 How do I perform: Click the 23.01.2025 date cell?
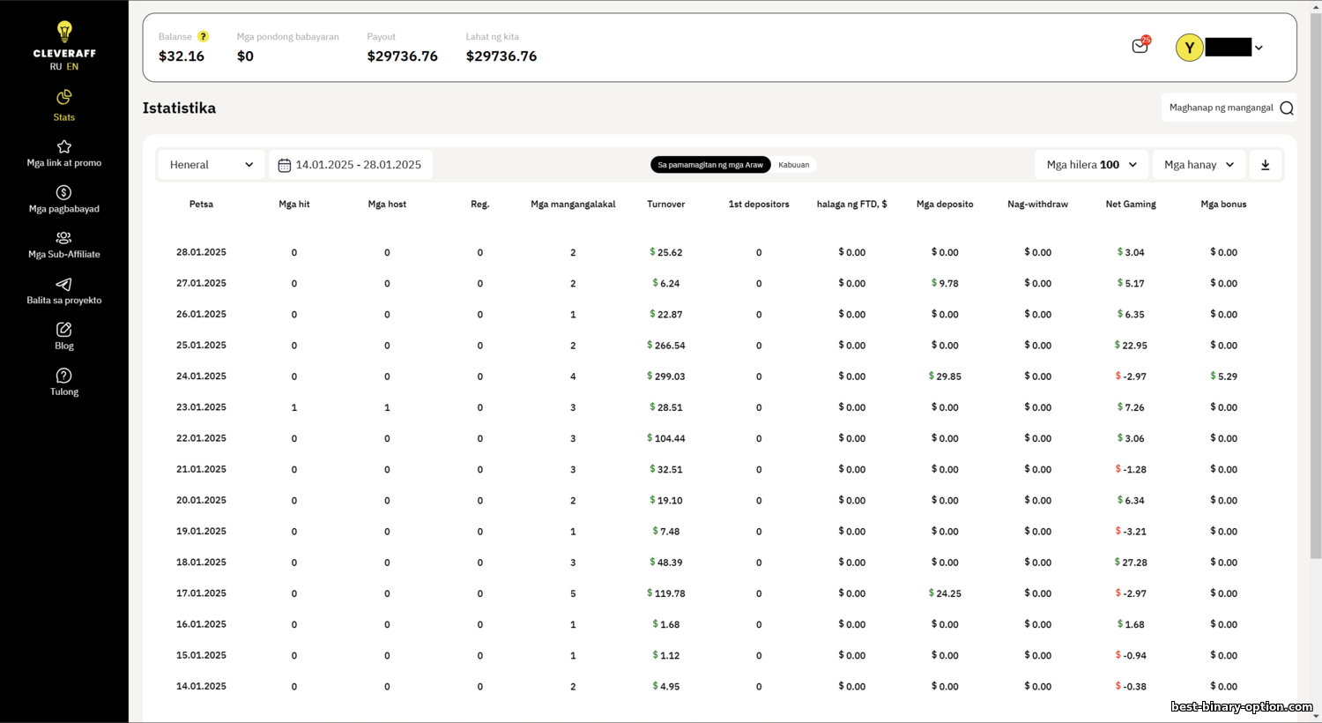tap(201, 407)
